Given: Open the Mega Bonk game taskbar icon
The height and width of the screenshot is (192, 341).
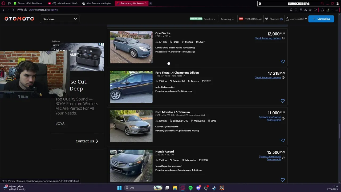Looking at the screenshot, I should click(222, 188).
